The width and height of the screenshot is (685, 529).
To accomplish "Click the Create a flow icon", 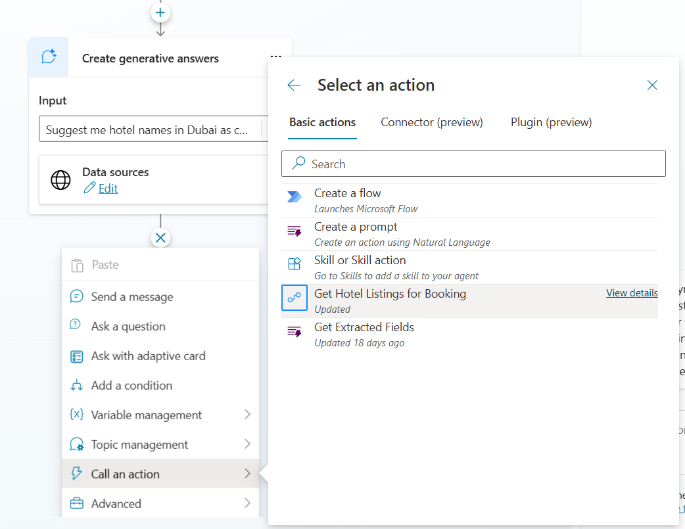I will [294, 197].
